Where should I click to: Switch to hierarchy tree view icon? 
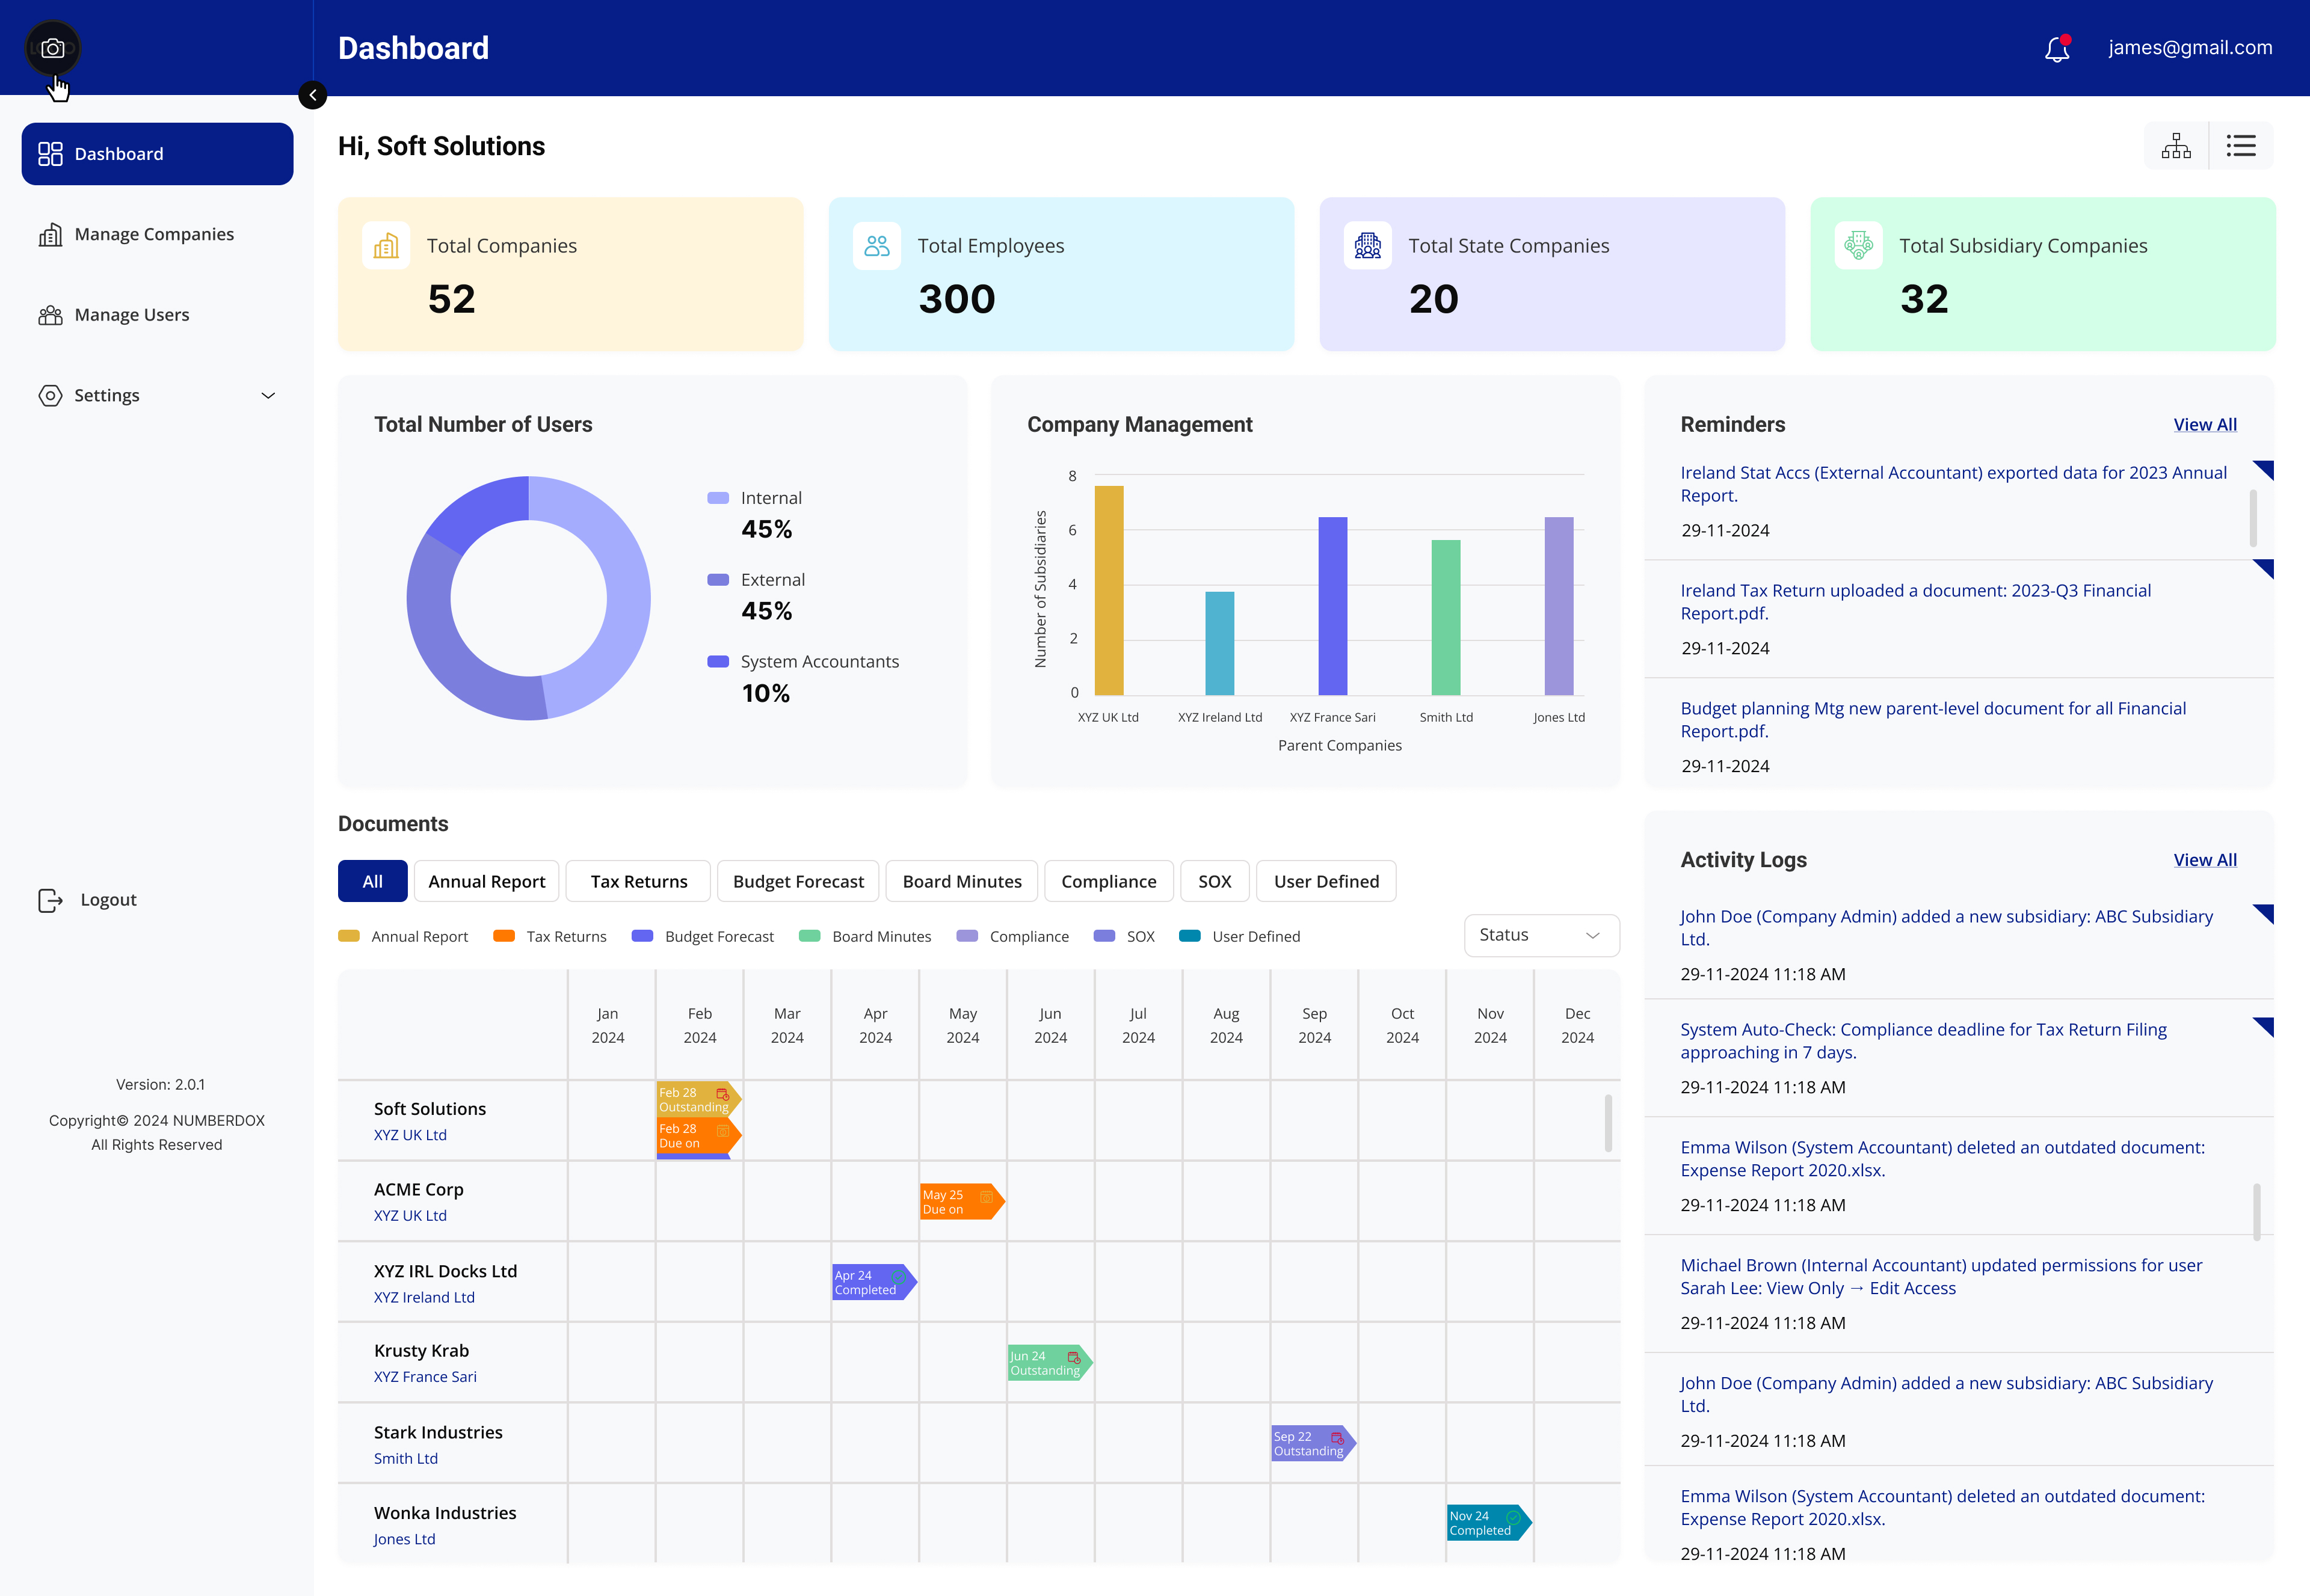2176,145
